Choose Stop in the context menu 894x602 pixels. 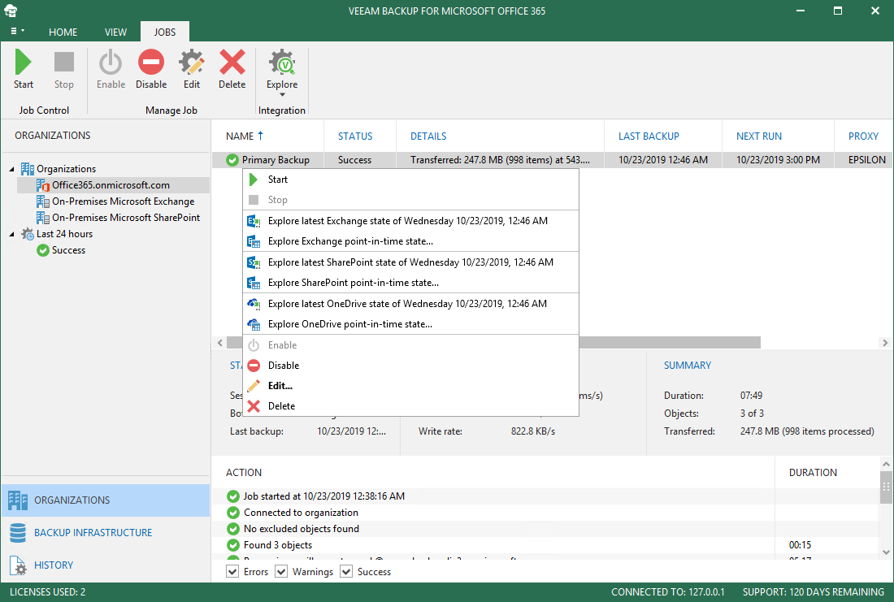(410, 200)
